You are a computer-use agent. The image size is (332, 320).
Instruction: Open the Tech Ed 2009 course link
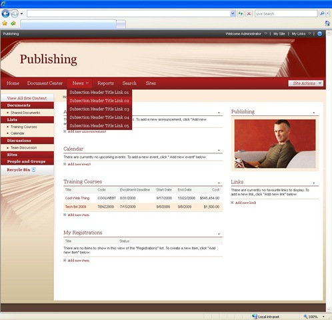[x=75, y=207]
